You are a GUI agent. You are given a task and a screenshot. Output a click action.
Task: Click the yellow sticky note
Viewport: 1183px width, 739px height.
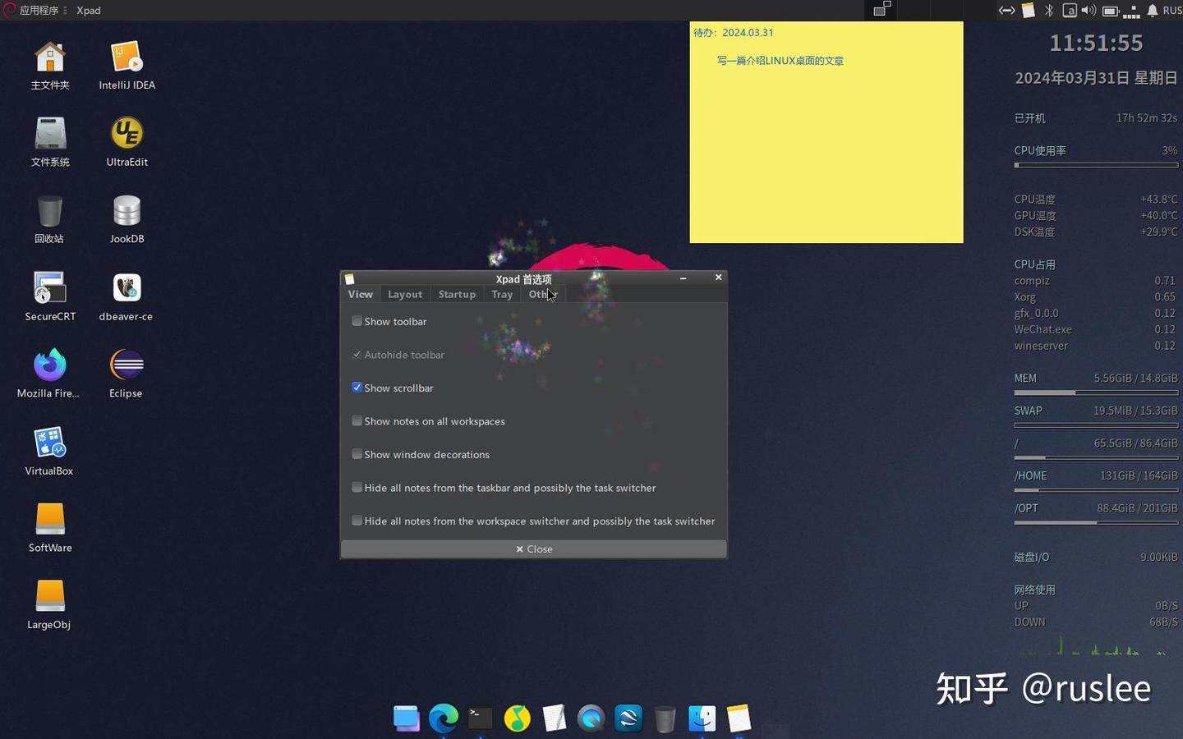click(x=826, y=131)
